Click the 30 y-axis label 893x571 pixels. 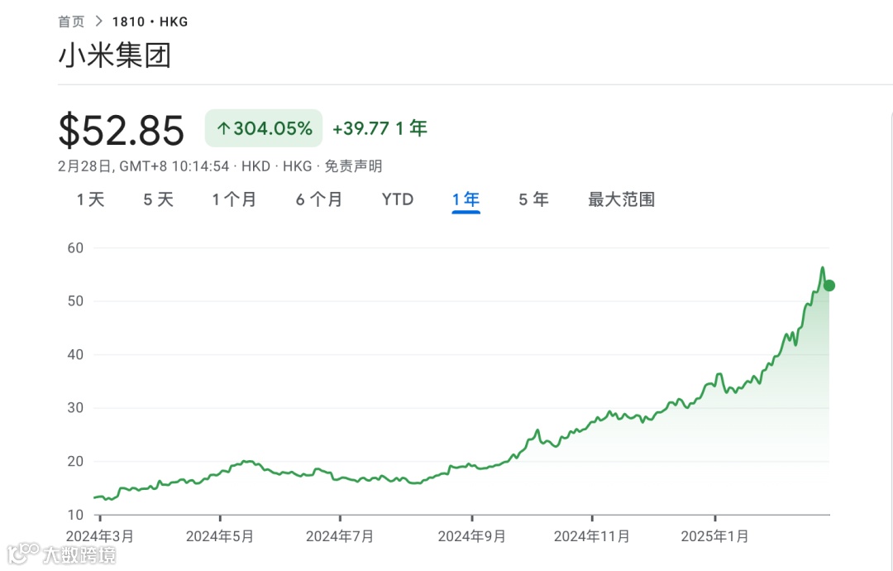pos(75,407)
